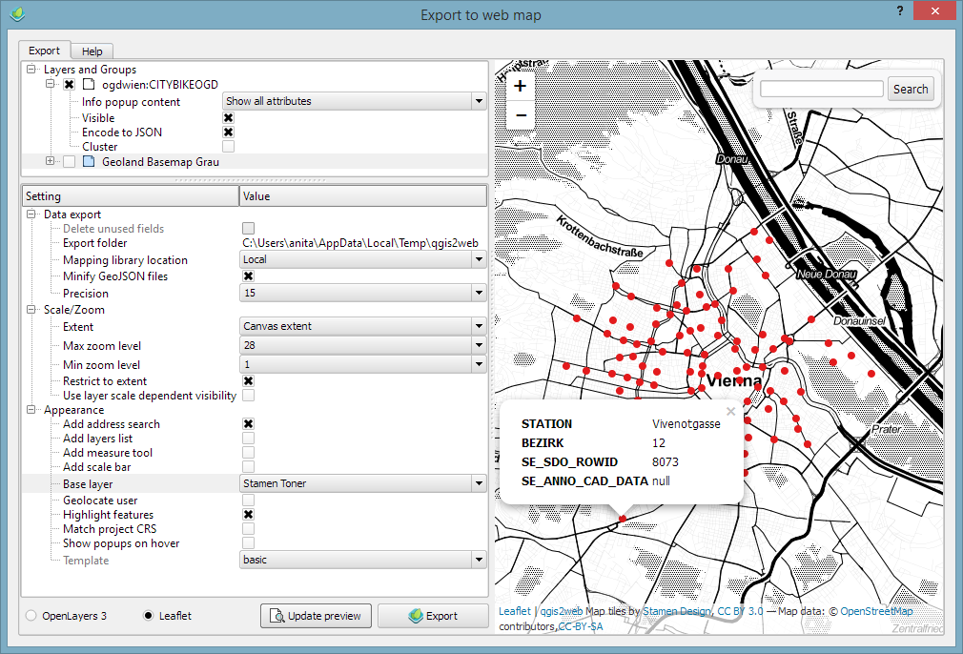Uncheck Minify GeoJSON files
Viewport: 963px width, 654px height.
click(248, 276)
